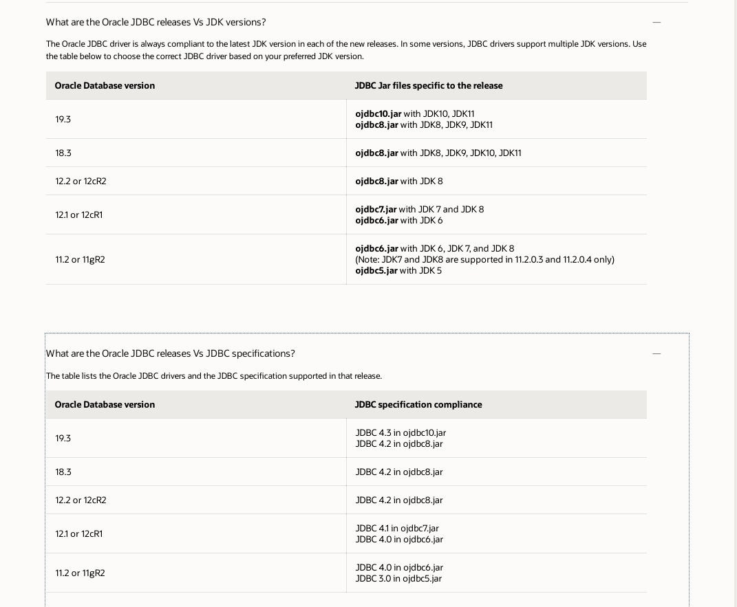Click the '11.2 or 11gR2' cell in the second table
The width and height of the screenshot is (737, 607).
80,573
